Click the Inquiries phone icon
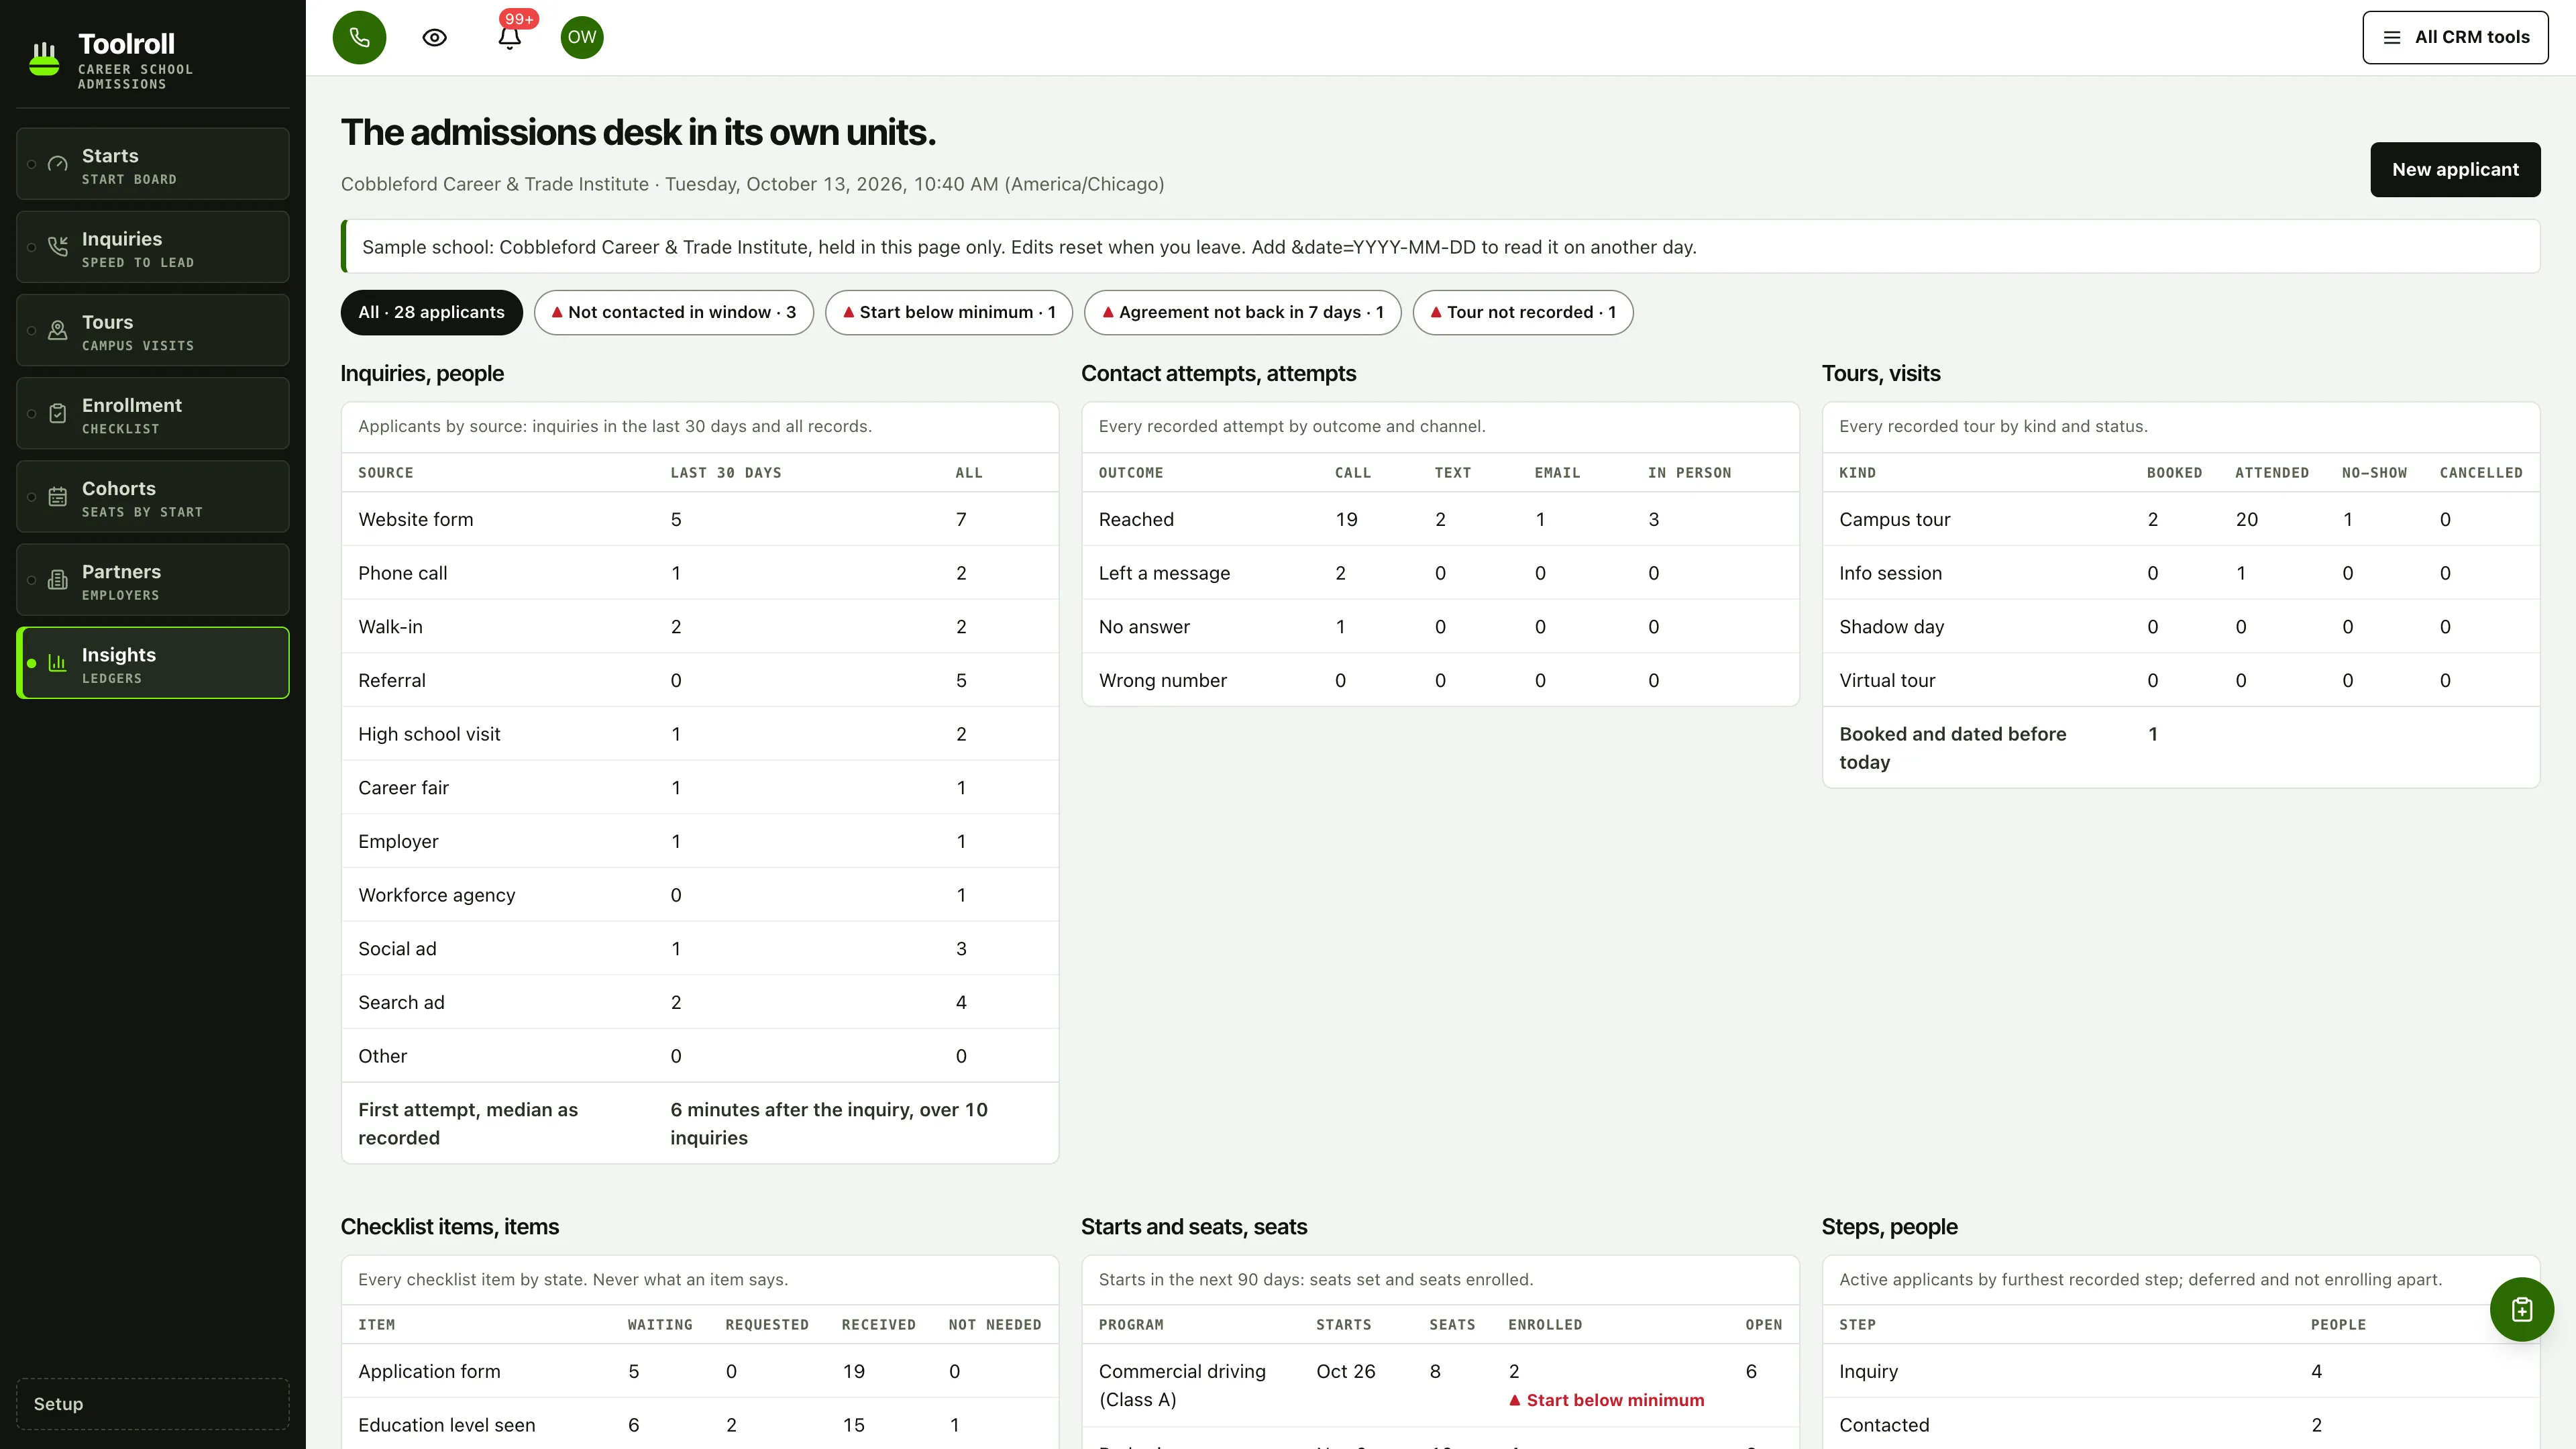Viewport: 2576px width, 1449px height. (x=58, y=247)
